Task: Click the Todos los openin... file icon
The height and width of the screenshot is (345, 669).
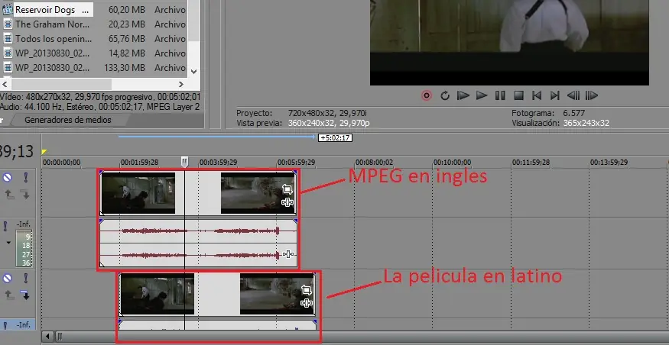Action: [x=7, y=39]
